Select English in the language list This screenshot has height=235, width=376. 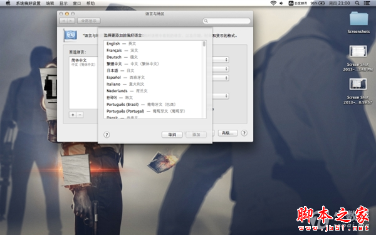tap(154, 44)
